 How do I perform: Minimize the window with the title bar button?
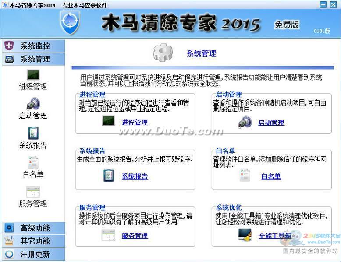tap(323, 4)
